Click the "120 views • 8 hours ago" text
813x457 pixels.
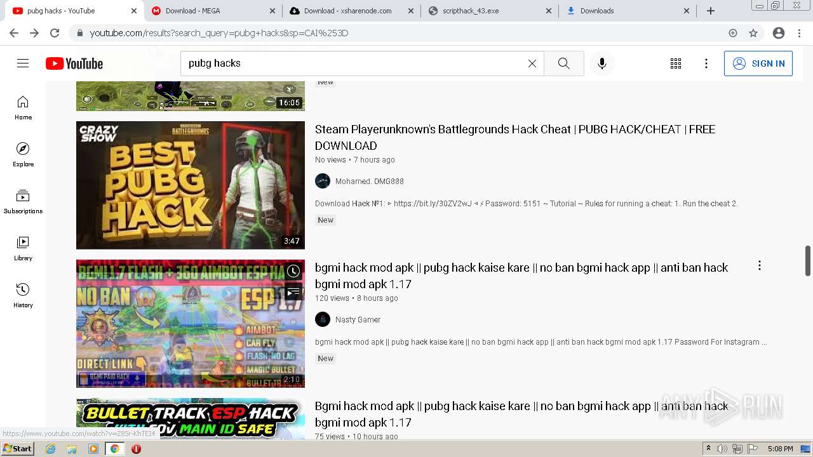[x=356, y=298]
